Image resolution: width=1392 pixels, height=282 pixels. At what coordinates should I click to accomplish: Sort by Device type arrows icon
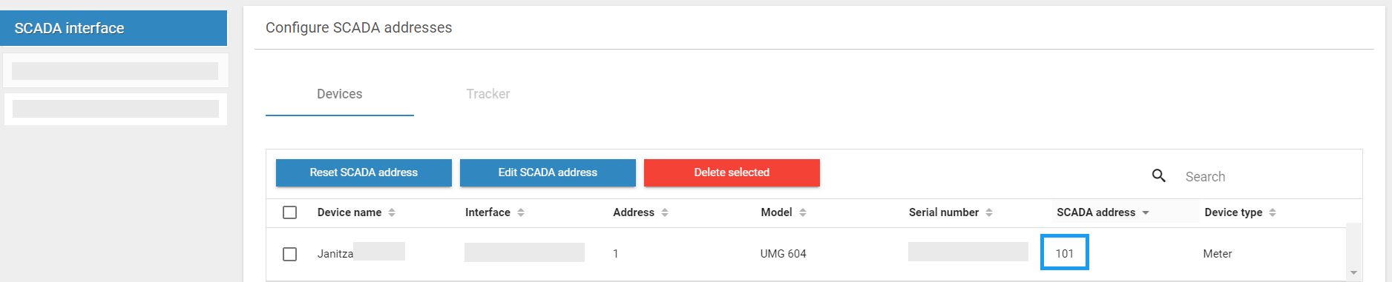[1273, 212]
